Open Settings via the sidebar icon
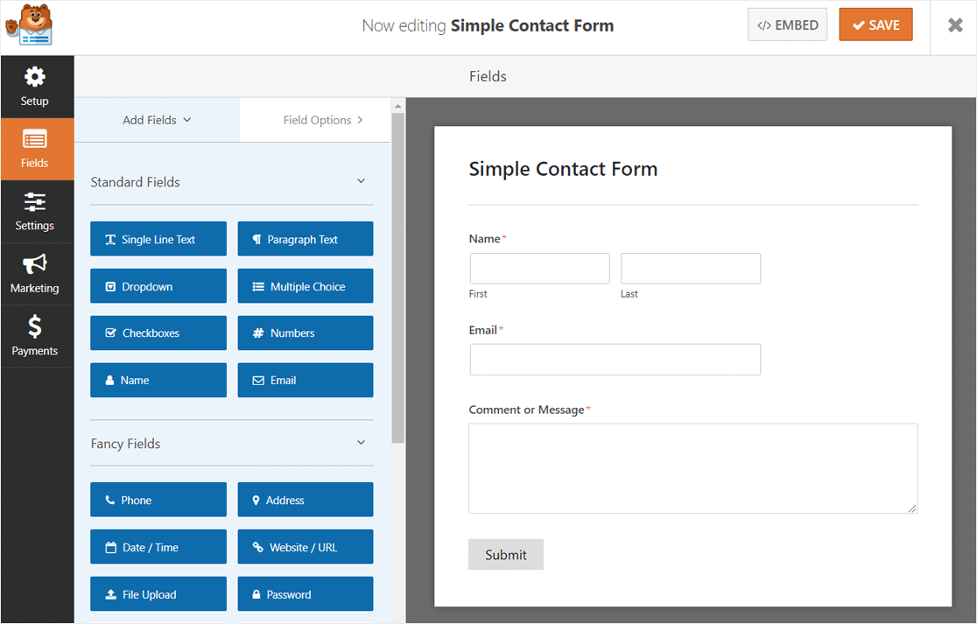This screenshot has height=624, width=977. click(36, 211)
